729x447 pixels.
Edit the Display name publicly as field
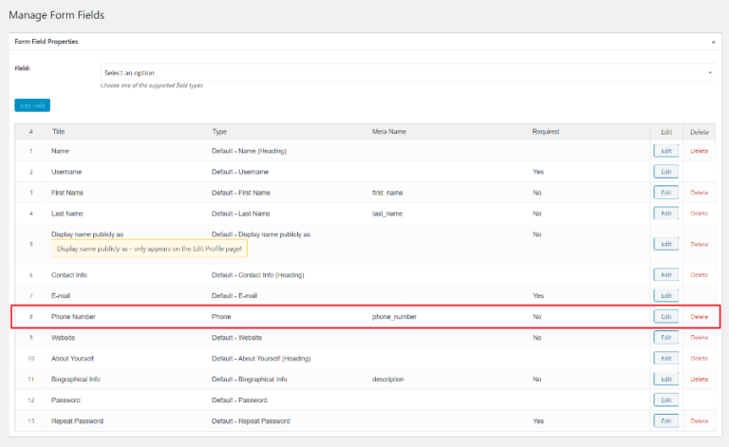click(665, 244)
